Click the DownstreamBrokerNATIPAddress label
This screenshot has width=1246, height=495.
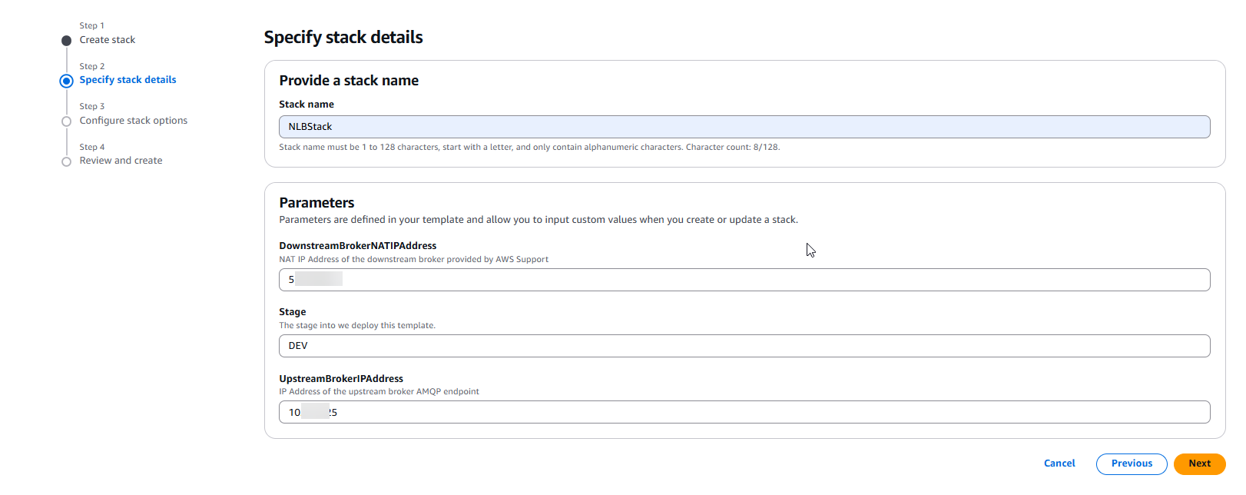click(358, 246)
